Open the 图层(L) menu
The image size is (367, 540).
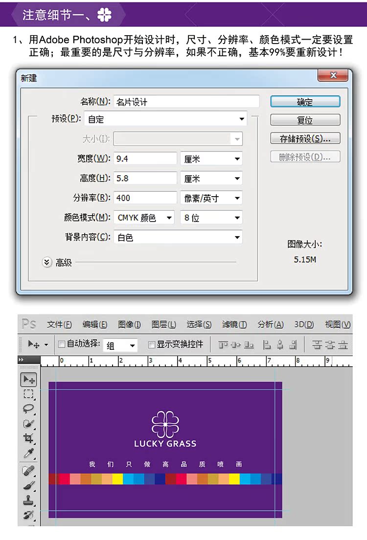click(x=164, y=324)
